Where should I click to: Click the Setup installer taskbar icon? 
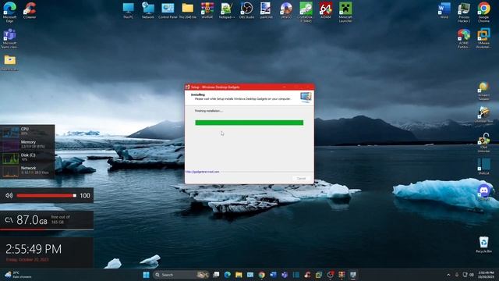[353, 275]
